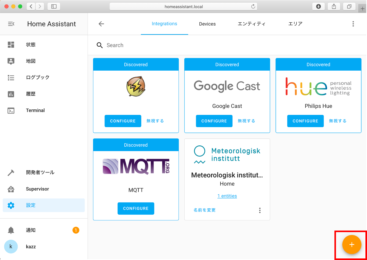
Task: Focus the Search integrations field
Action: click(227, 45)
